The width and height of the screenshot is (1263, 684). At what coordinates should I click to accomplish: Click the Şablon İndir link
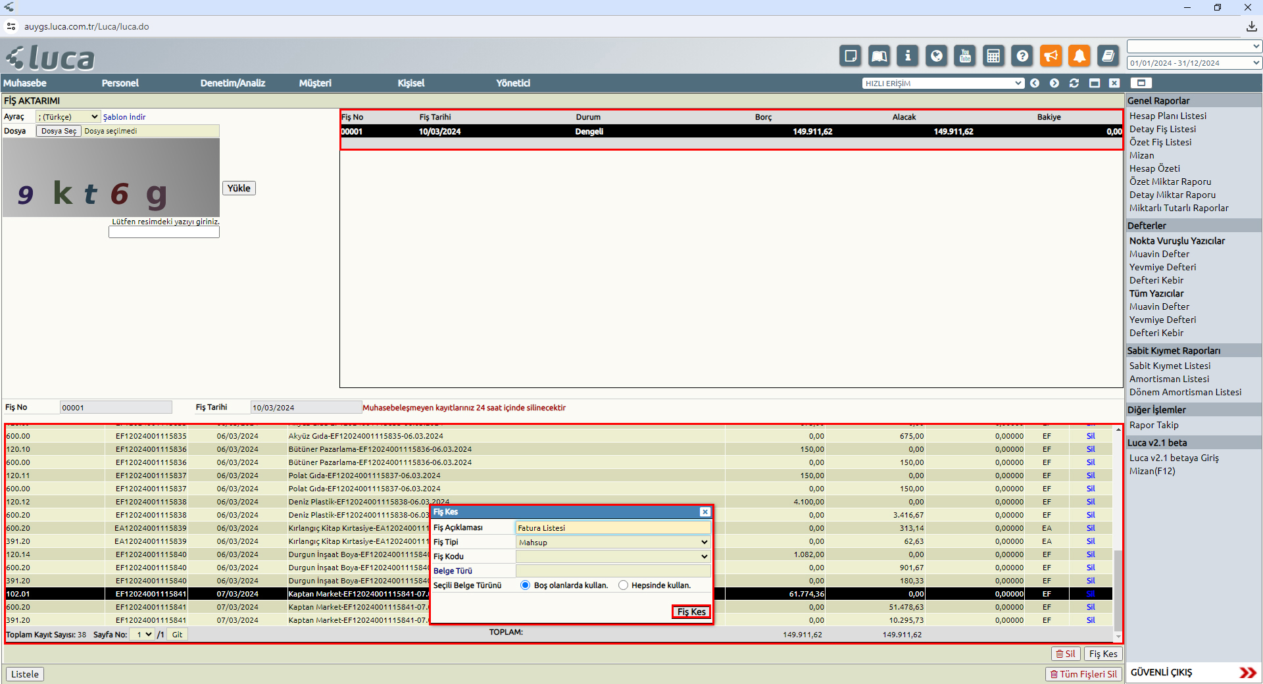[x=124, y=116]
